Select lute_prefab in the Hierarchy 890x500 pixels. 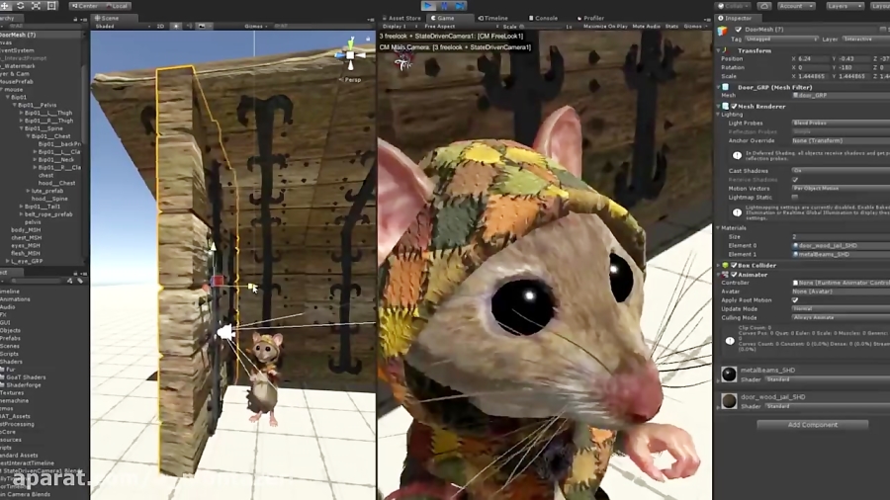[x=47, y=191]
